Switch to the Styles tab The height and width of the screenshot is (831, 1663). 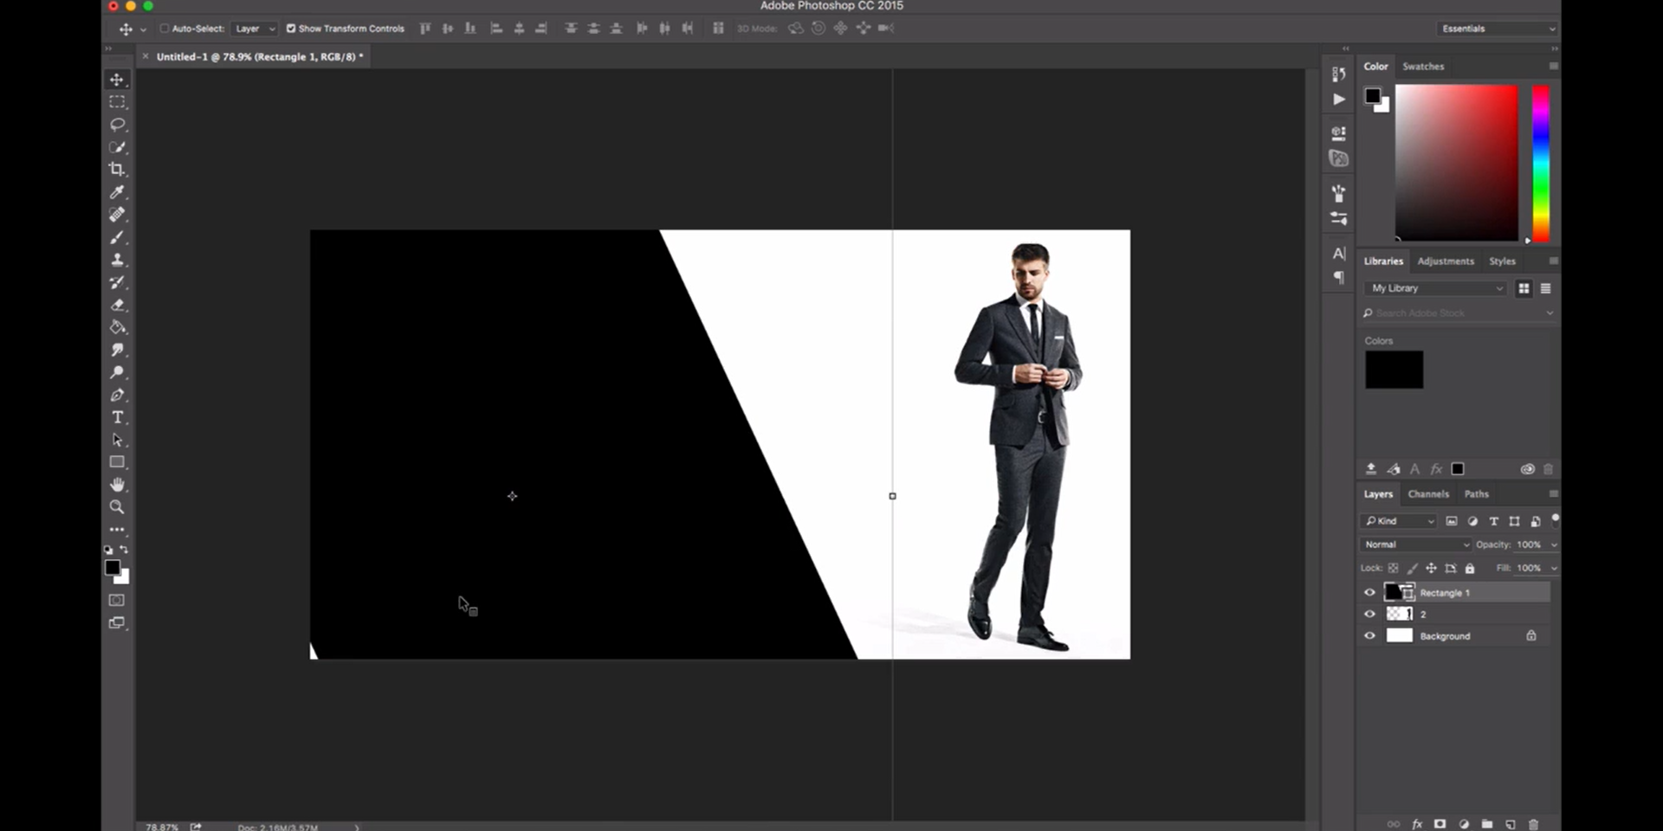1502,261
